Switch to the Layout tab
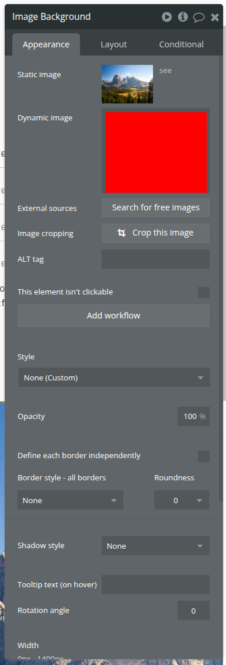 [114, 44]
